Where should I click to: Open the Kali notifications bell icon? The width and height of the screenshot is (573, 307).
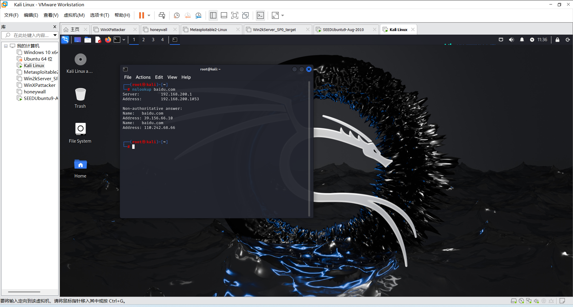tap(522, 40)
